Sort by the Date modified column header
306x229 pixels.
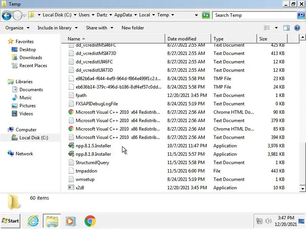tap(188, 39)
